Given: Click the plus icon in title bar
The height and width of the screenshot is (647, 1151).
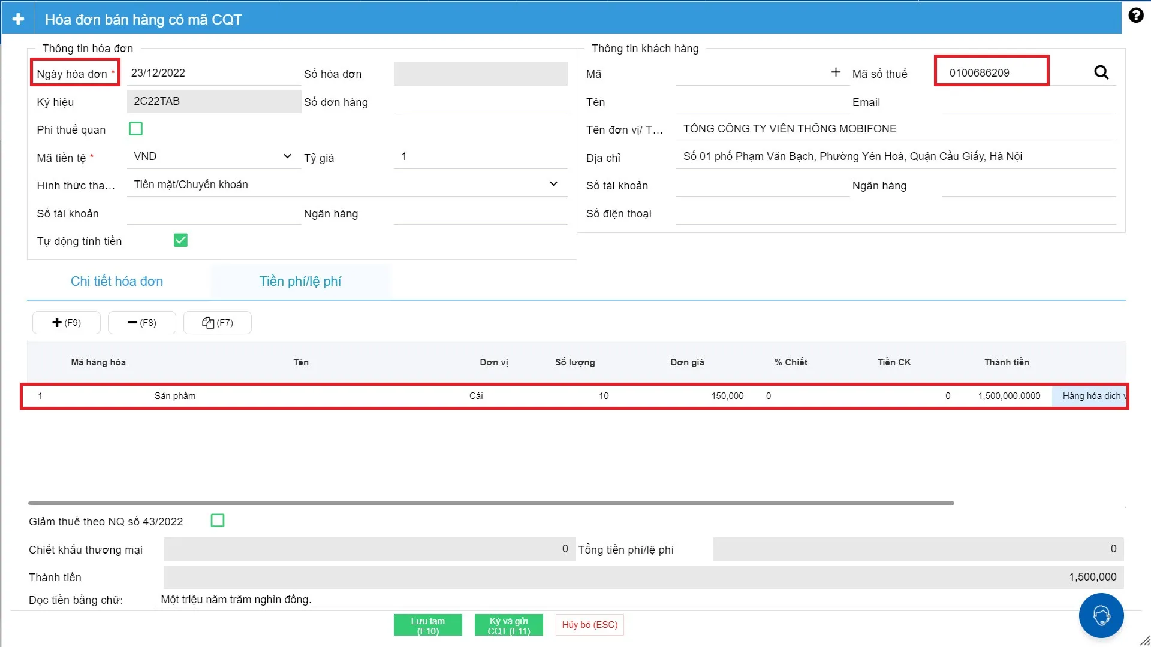Looking at the screenshot, I should pyautogui.click(x=18, y=19).
